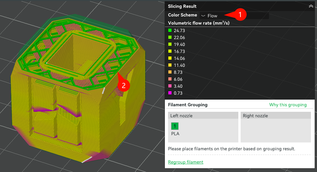Select the 16.73 flow rate legend entry
The image size is (317, 172).
tap(170, 51)
